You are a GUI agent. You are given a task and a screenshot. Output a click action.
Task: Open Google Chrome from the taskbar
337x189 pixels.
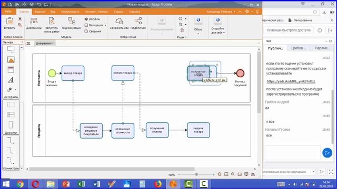pos(20,184)
